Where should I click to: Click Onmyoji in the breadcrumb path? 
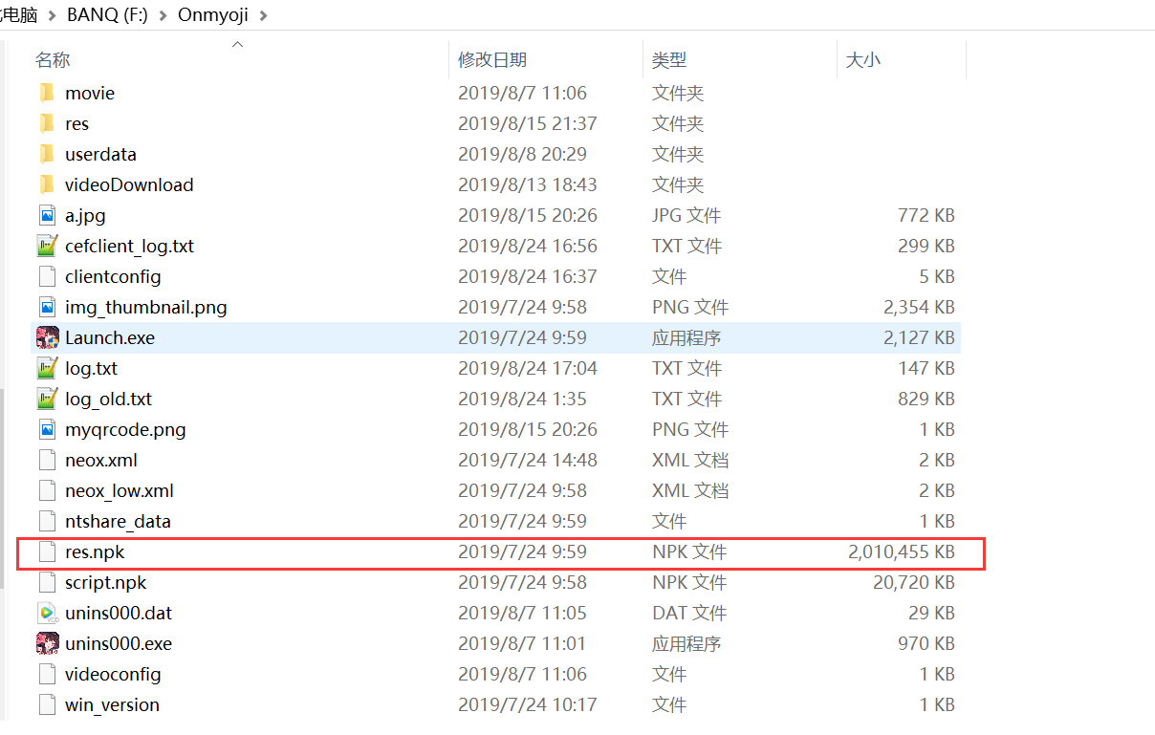[215, 15]
